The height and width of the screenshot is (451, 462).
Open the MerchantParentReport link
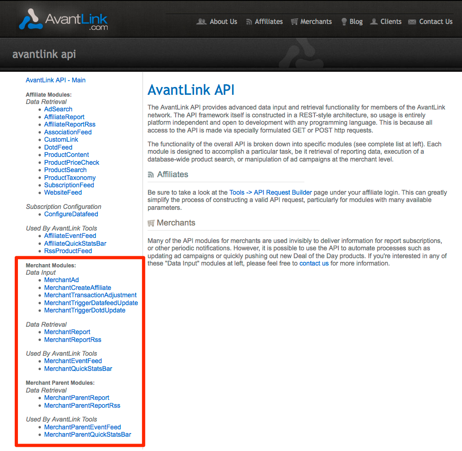pyautogui.click(x=77, y=398)
